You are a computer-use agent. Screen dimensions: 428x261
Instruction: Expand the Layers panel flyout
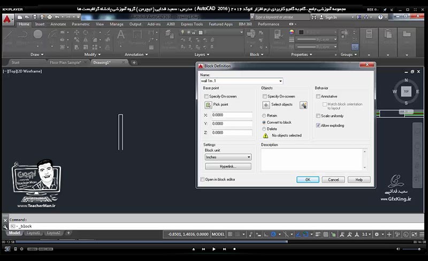[x=202, y=54]
